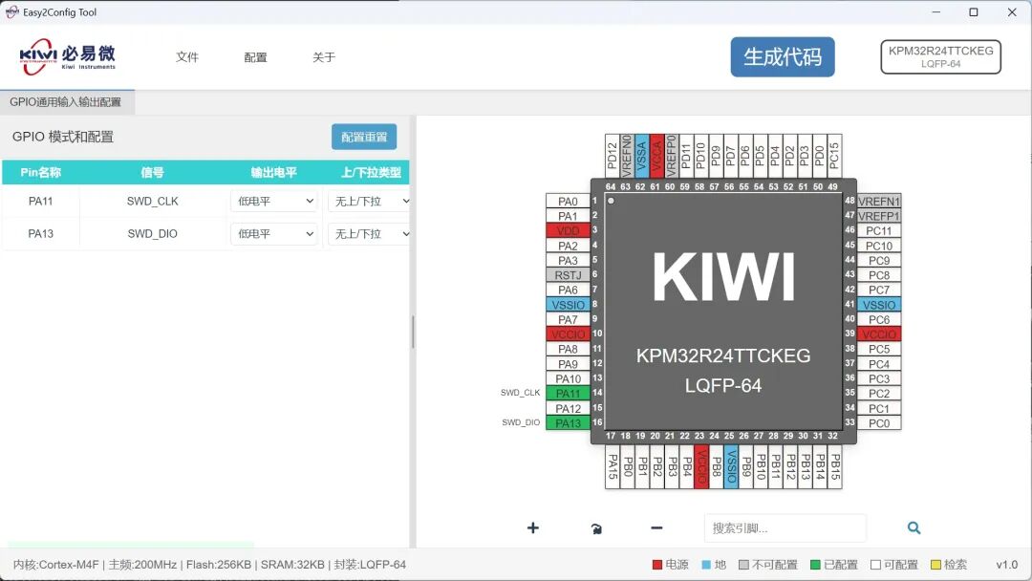1032x581 pixels.
Task: Open 上/下拉类型 dropdown for PA11
Action: [369, 202]
